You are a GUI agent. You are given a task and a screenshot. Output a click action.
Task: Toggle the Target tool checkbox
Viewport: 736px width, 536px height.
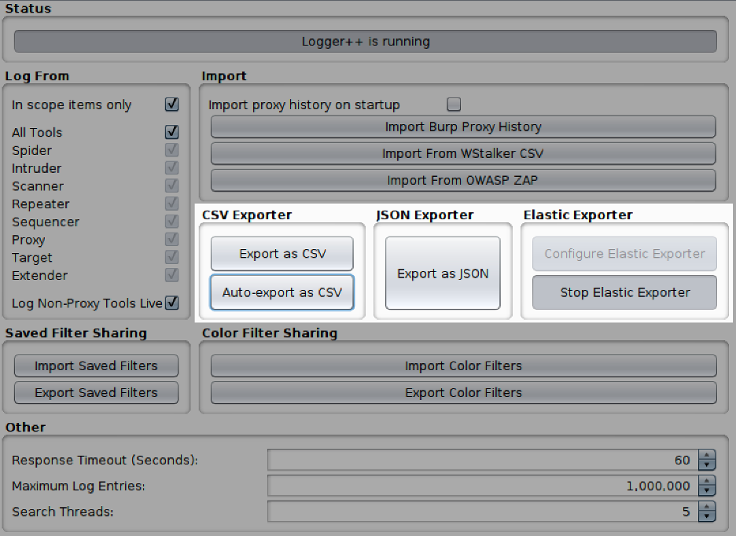tap(171, 257)
